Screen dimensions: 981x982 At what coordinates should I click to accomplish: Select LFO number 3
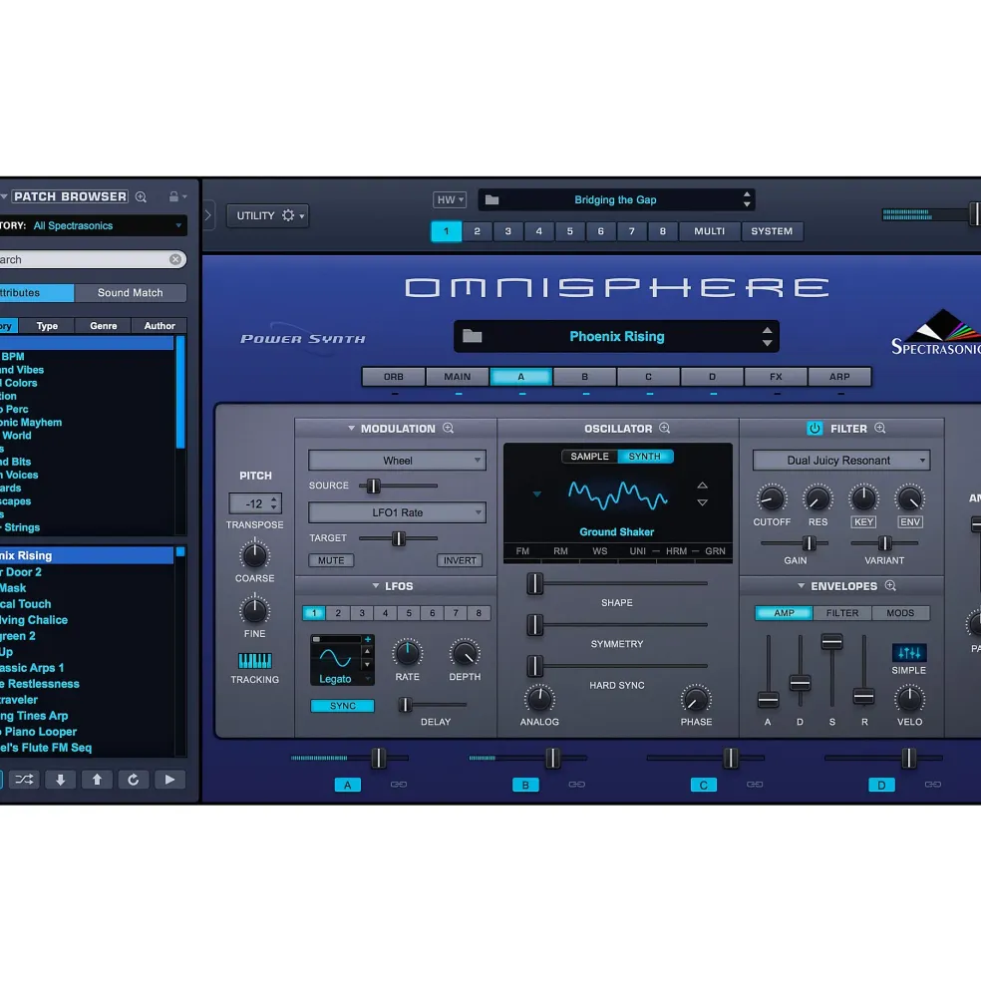pos(362,613)
